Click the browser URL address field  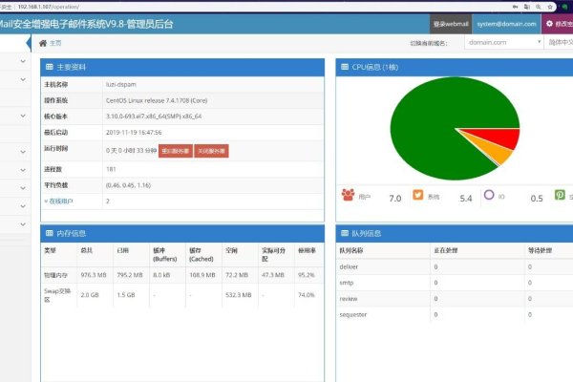pos(256,7)
